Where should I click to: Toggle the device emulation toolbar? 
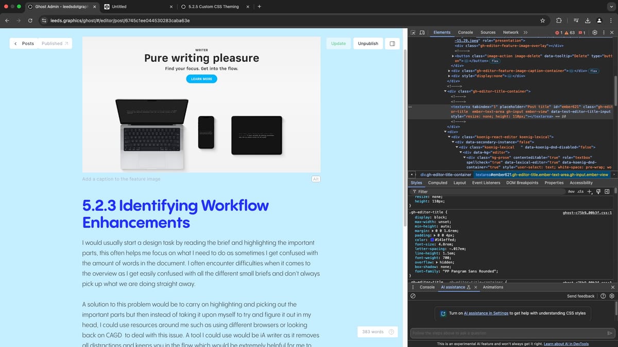[x=423, y=32]
